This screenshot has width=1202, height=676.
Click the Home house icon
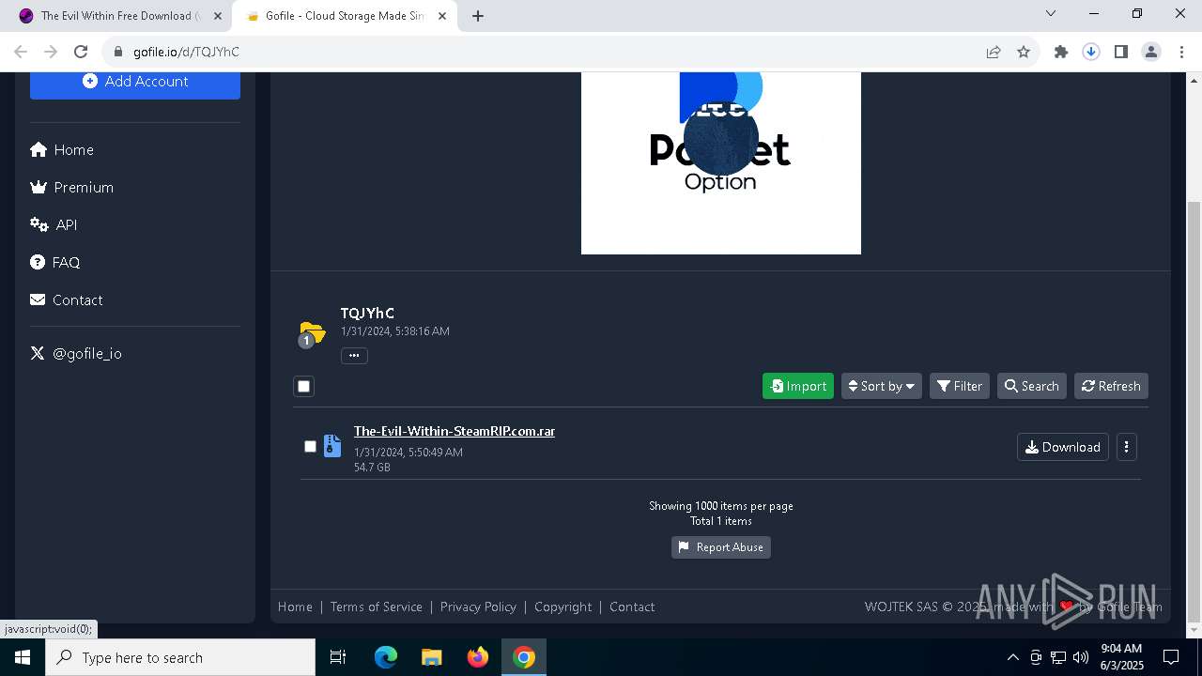coord(39,150)
